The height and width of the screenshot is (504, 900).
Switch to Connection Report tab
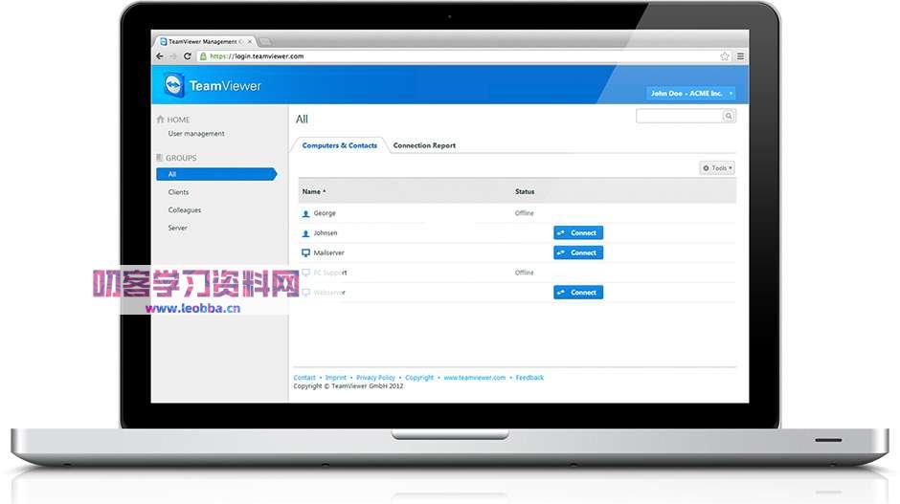coord(424,145)
